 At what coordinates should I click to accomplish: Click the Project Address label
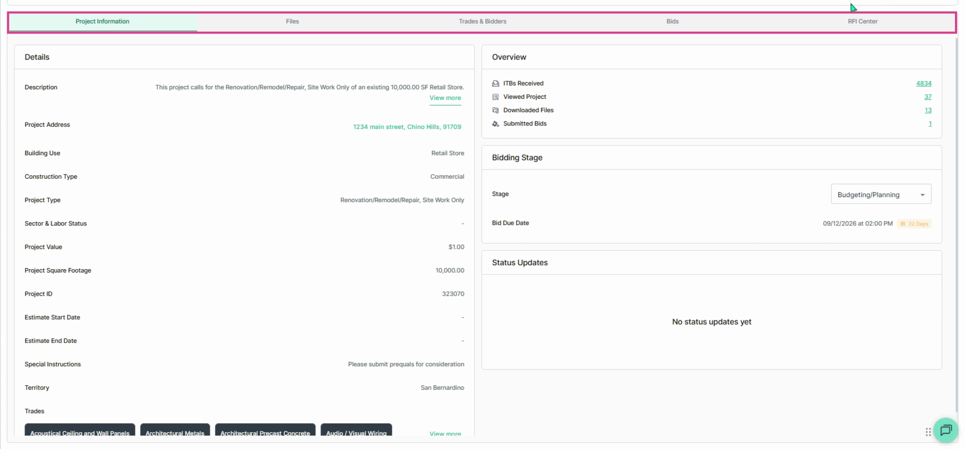click(x=47, y=125)
